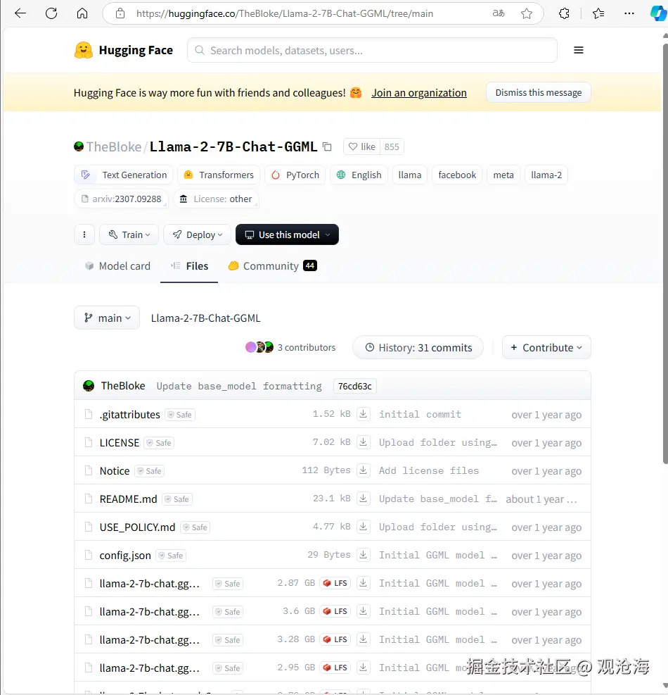Screen dimensions: 668x695
Task: Download the LICENSE file
Action: pos(363,442)
